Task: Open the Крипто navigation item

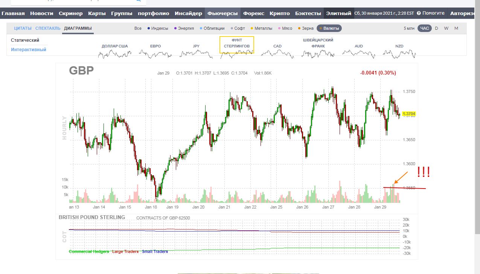Action: click(x=280, y=14)
